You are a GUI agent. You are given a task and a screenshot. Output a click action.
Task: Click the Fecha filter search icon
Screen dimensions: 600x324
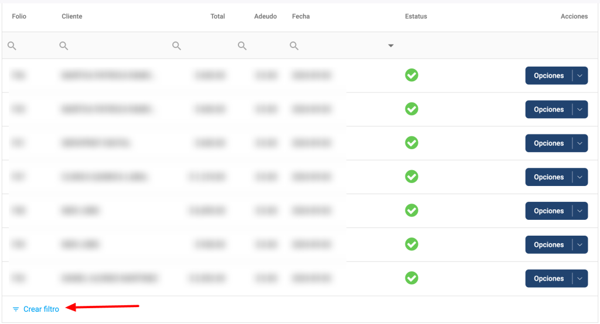coord(294,46)
